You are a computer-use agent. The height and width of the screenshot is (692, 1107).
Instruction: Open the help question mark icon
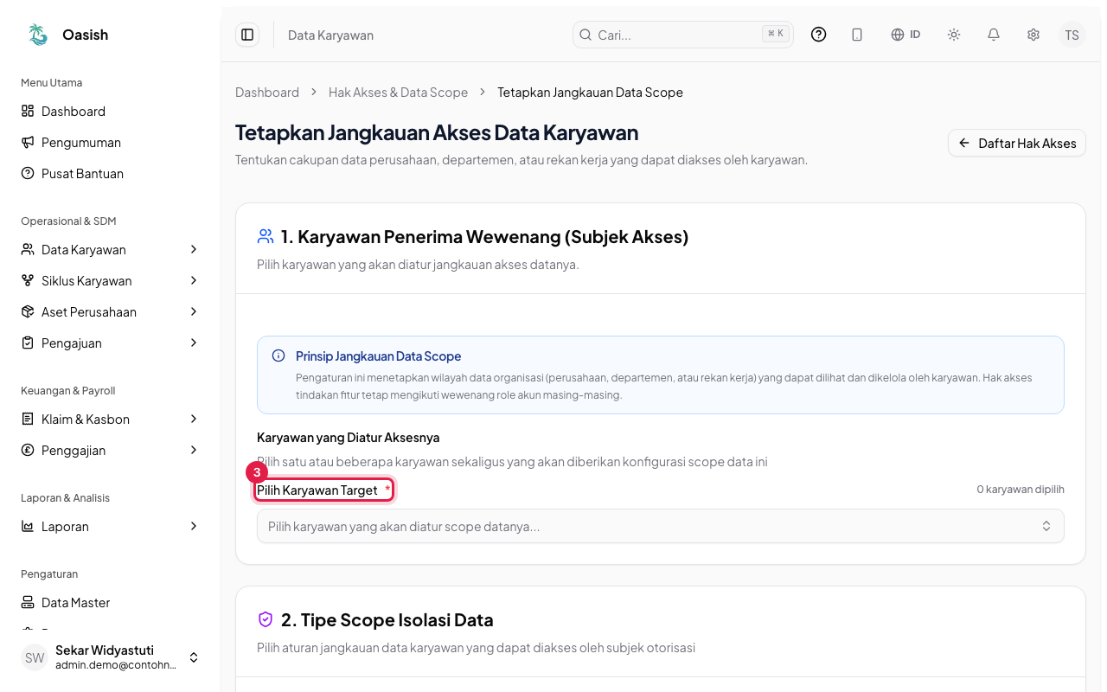818,35
